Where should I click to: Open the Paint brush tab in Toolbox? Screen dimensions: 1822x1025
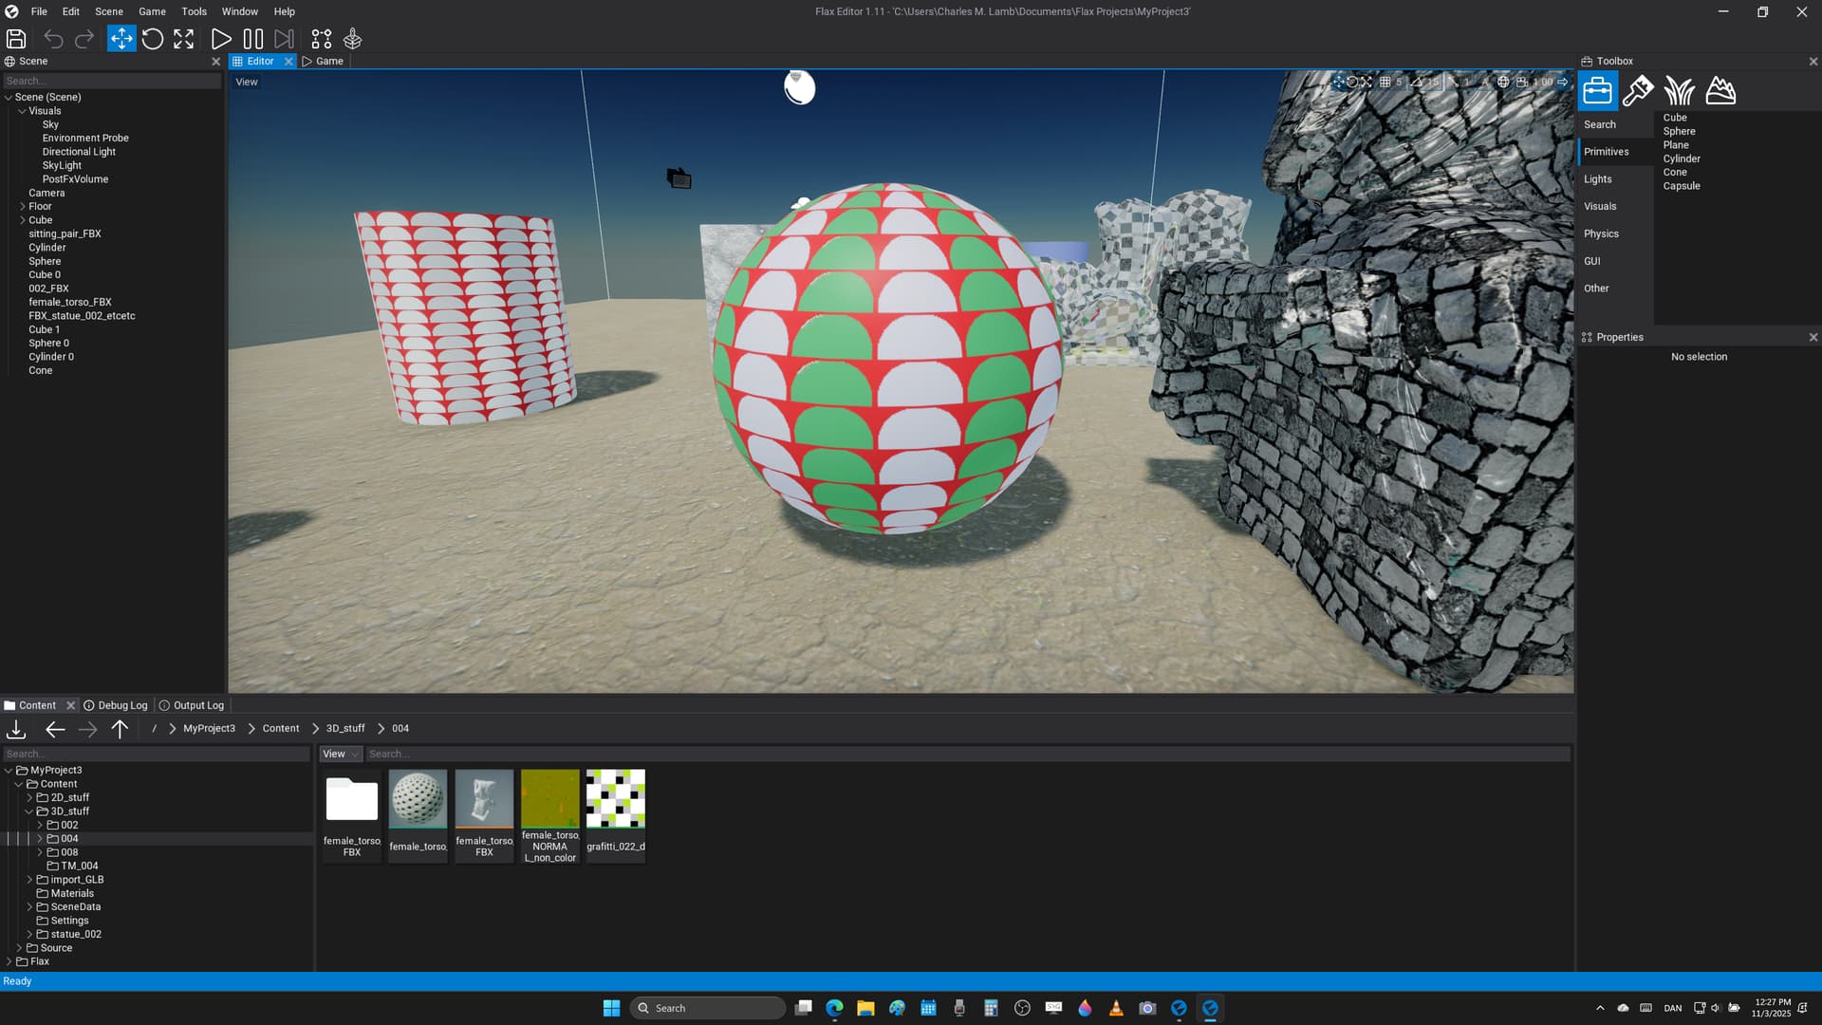coord(1638,91)
